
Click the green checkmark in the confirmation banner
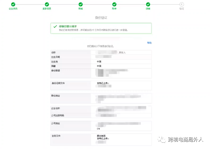point(55,27)
